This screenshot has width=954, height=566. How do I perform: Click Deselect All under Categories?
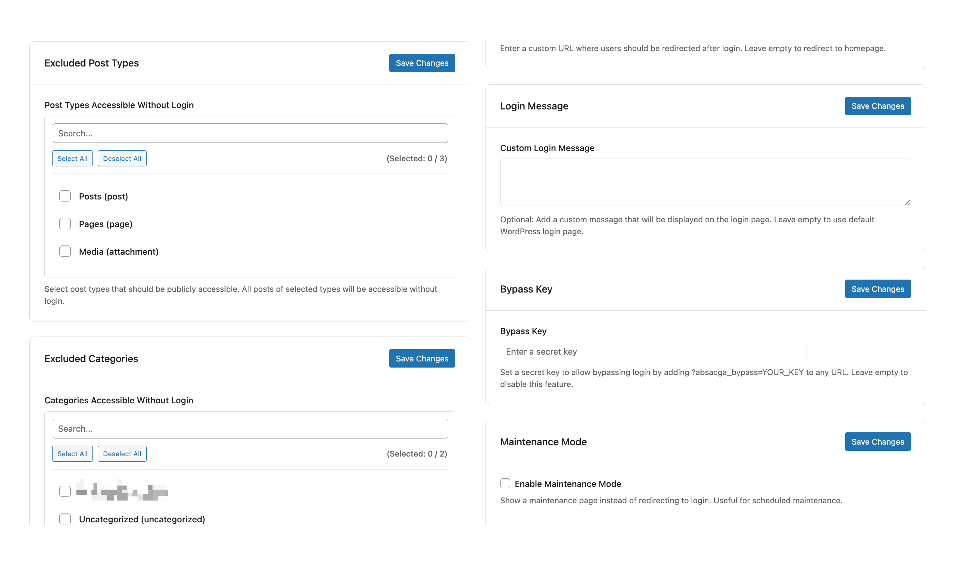(x=122, y=453)
